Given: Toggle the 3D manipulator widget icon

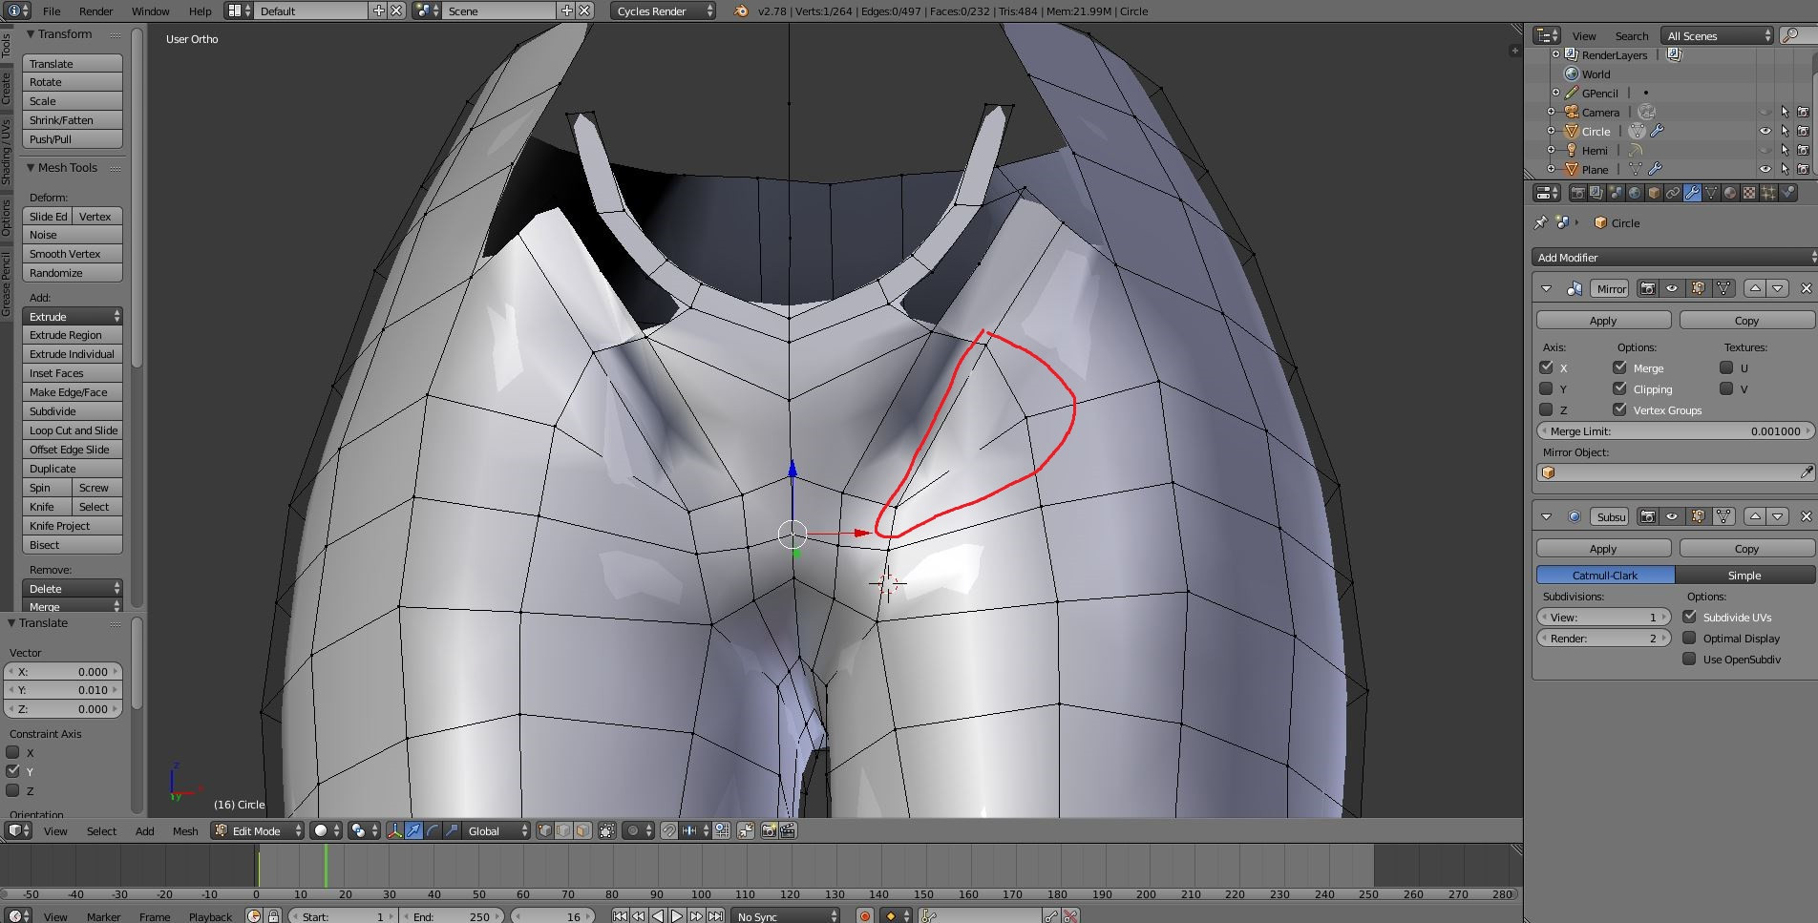Looking at the screenshot, I should [394, 831].
